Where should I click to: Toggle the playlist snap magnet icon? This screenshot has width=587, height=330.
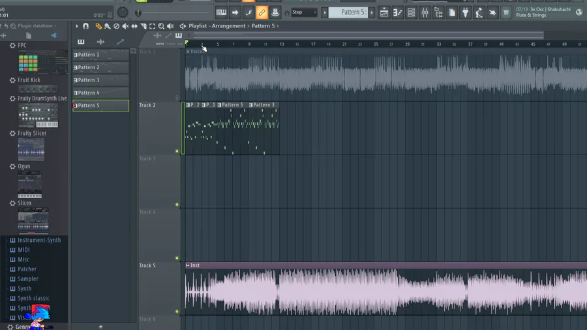coord(85,26)
